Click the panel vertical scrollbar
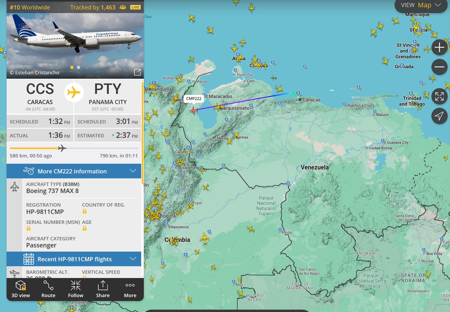The width and height of the screenshot is (450, 312). pyautogui.click(x=143, y=133)
